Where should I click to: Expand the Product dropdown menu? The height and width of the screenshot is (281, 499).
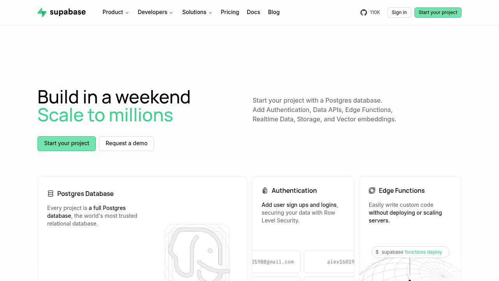pos(115,12)
